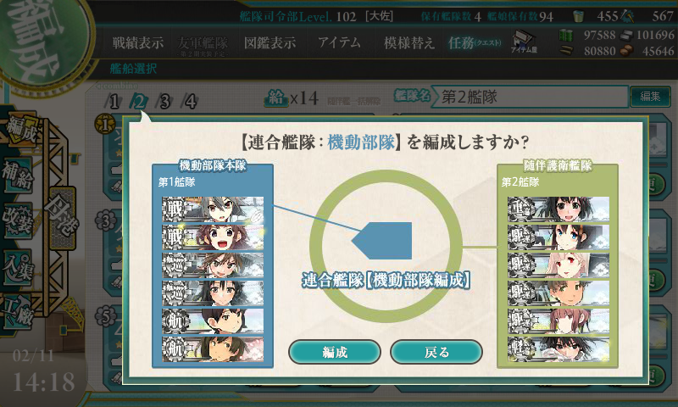Switch to fleet tab 4
The image size is (678, 407).
click(x=190, y=102)
